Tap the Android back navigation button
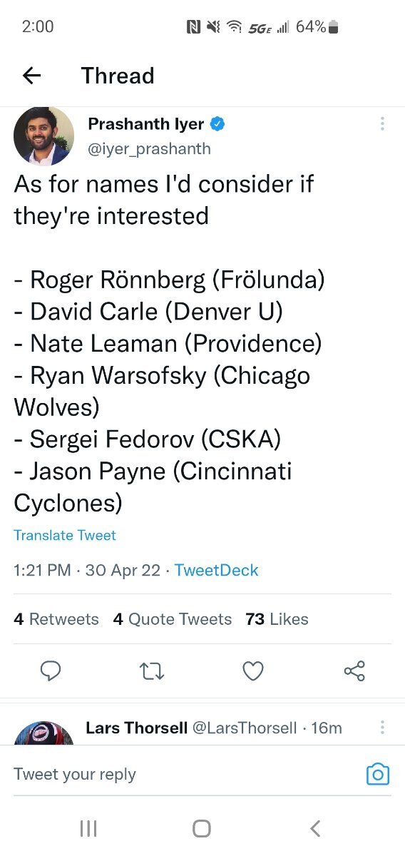Viewport: 405px width, 856px height. click(x=316, y=828)
